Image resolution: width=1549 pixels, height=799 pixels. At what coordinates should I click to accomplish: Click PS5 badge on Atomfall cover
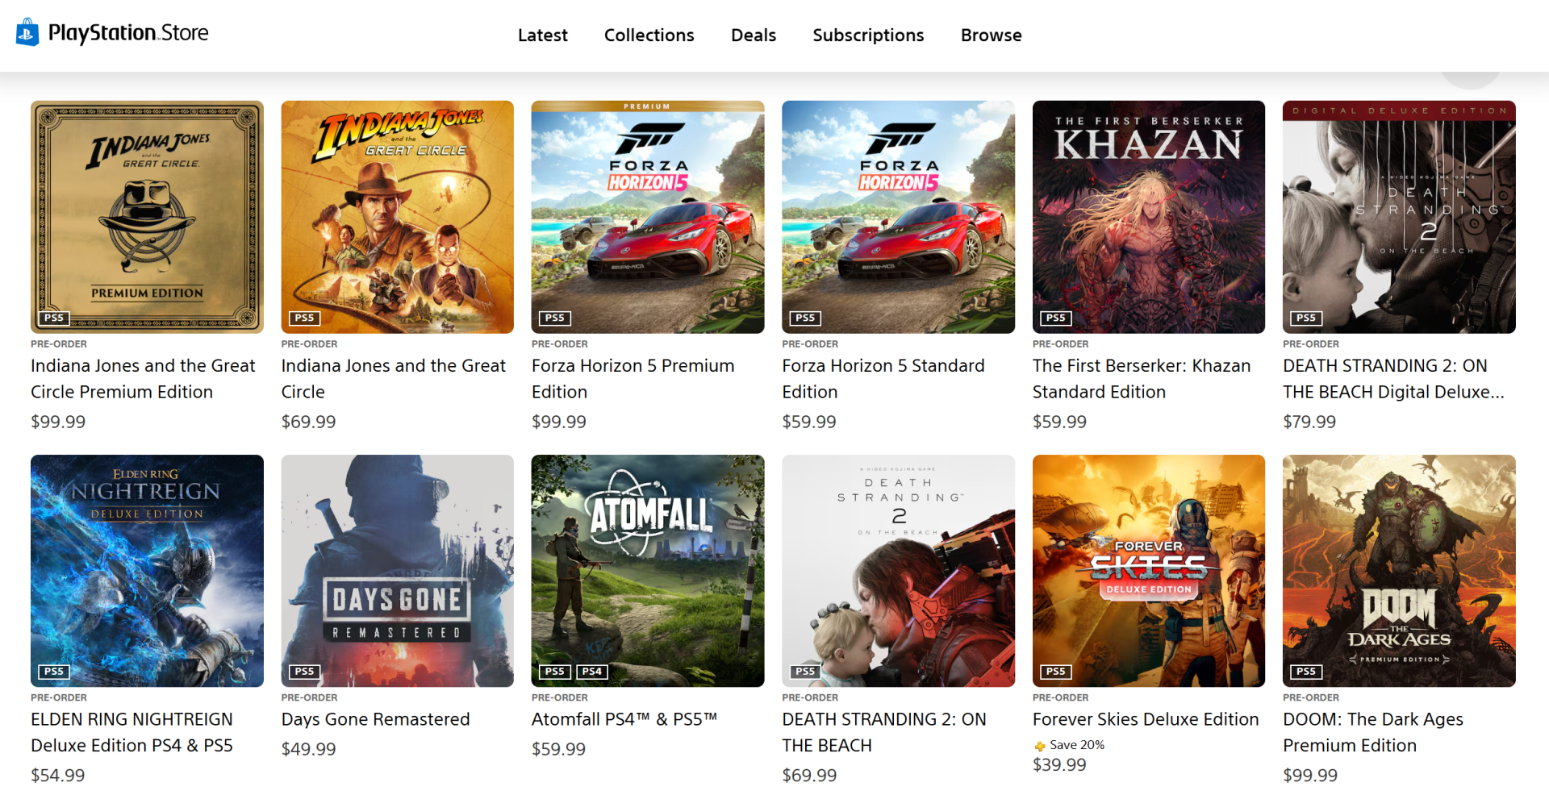[555, 672]
